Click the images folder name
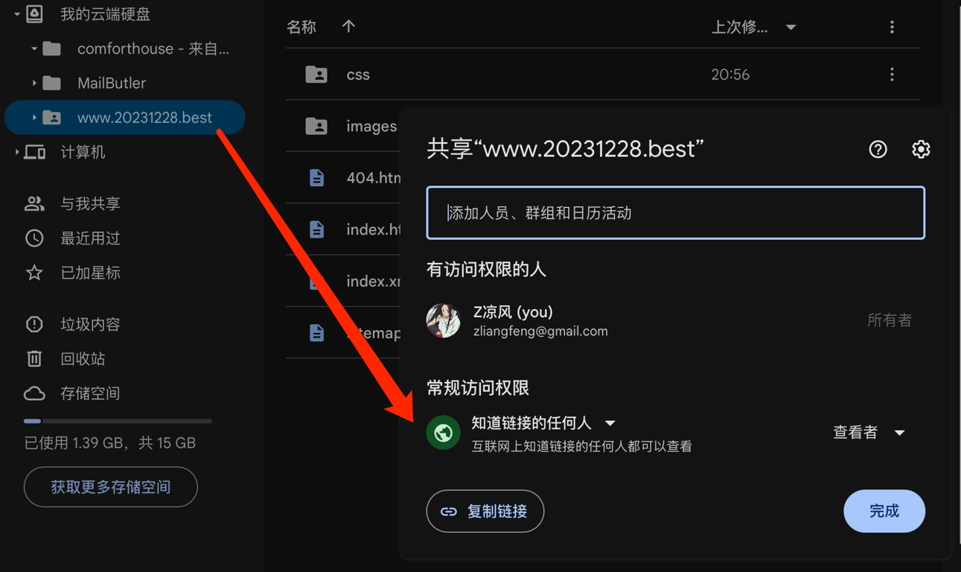The height and width of the screenshot is (572, 961). point(372,126)
